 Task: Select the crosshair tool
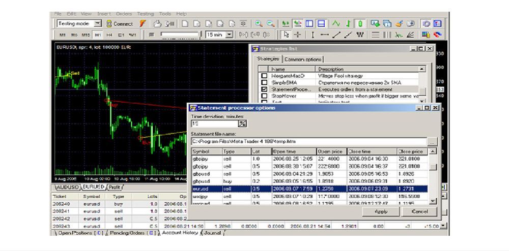[x=297, y=35]
